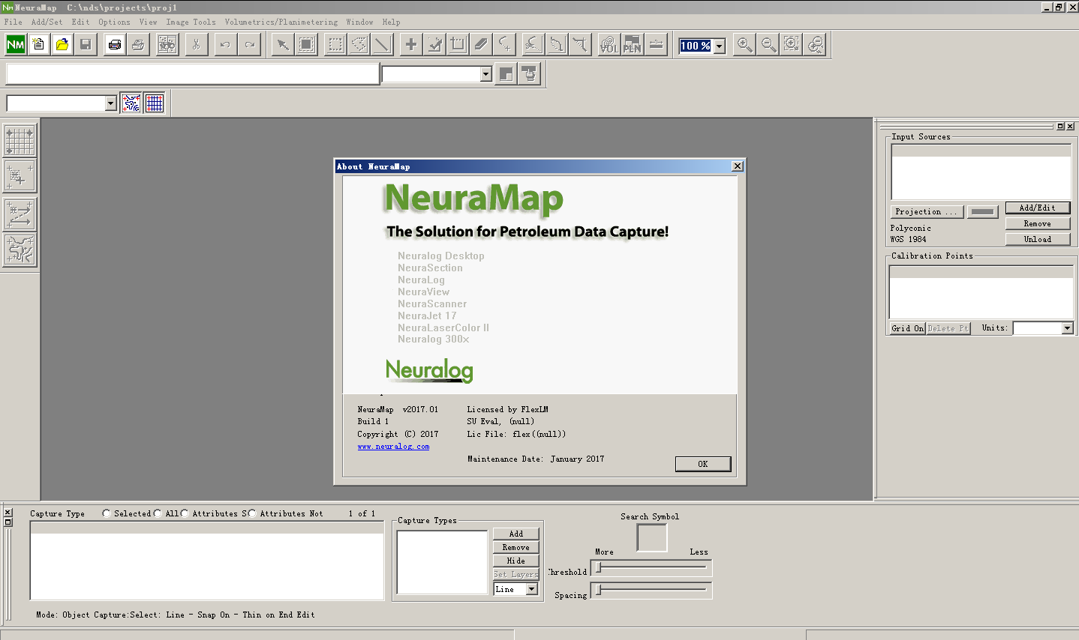Click the add calibration point icon in left sidebar
This screenshot has height=640, width=1079.
[x=20, y=176]
